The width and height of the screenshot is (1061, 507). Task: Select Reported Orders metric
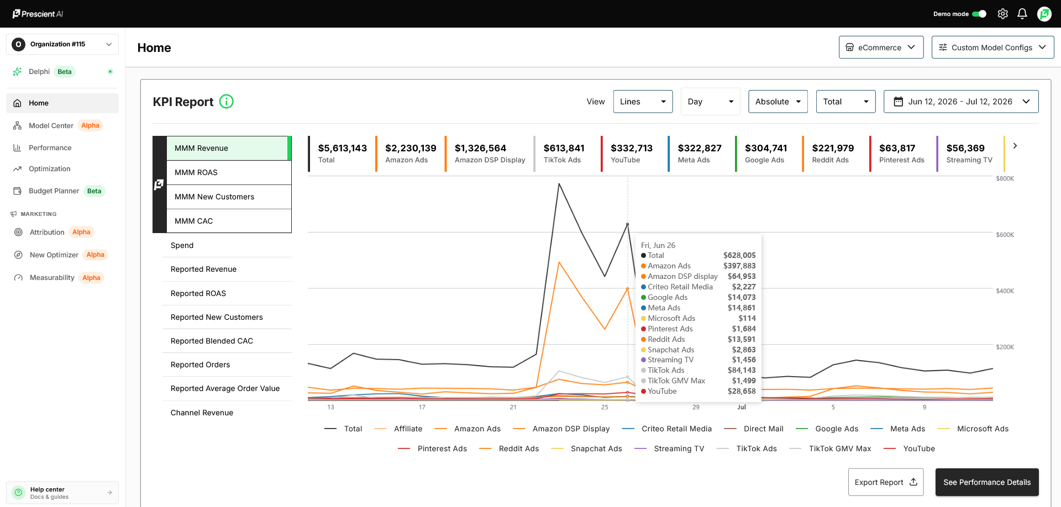coord(227,365)
